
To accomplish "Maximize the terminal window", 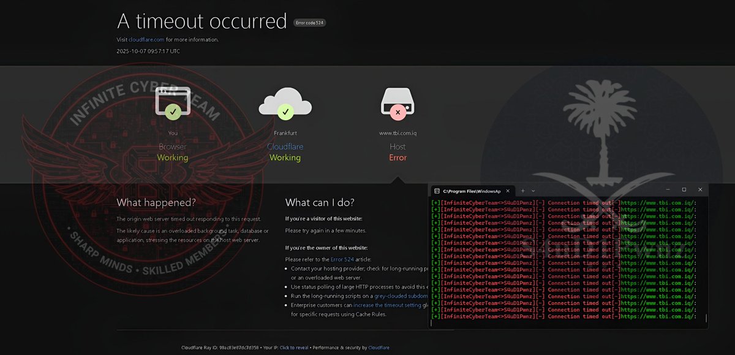I will (684, 190).
